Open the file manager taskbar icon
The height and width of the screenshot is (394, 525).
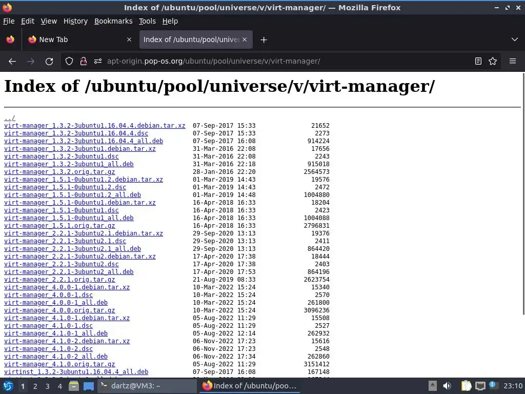click(x=74, y=386)
